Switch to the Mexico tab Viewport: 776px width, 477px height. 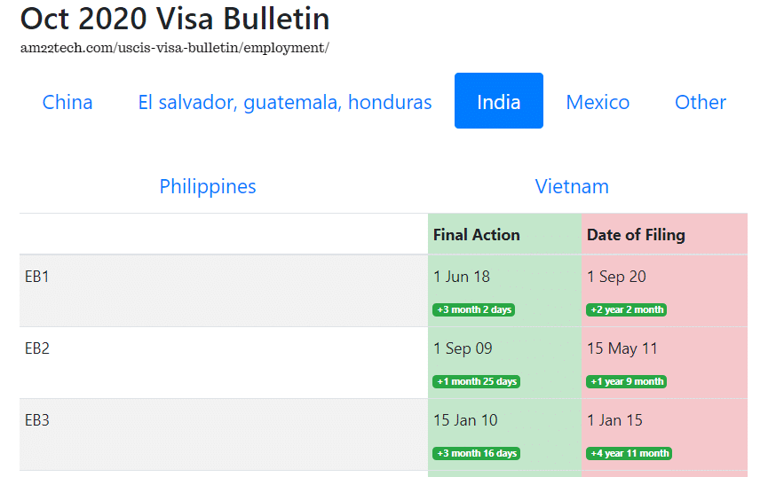[598, 102]
